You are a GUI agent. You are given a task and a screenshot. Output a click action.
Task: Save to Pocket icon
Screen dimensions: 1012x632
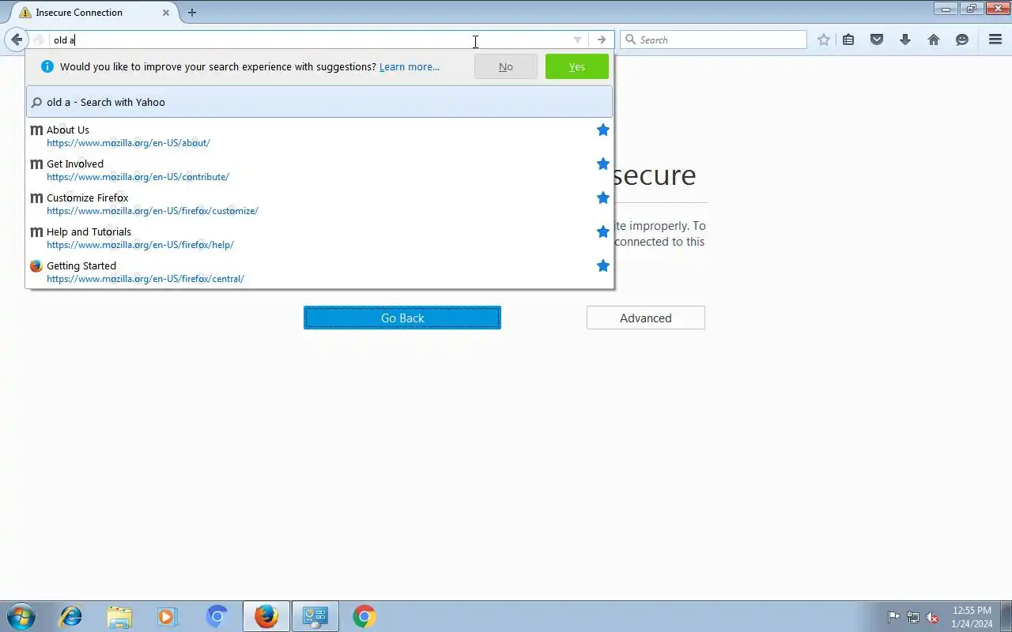click(x=877, y=39)
